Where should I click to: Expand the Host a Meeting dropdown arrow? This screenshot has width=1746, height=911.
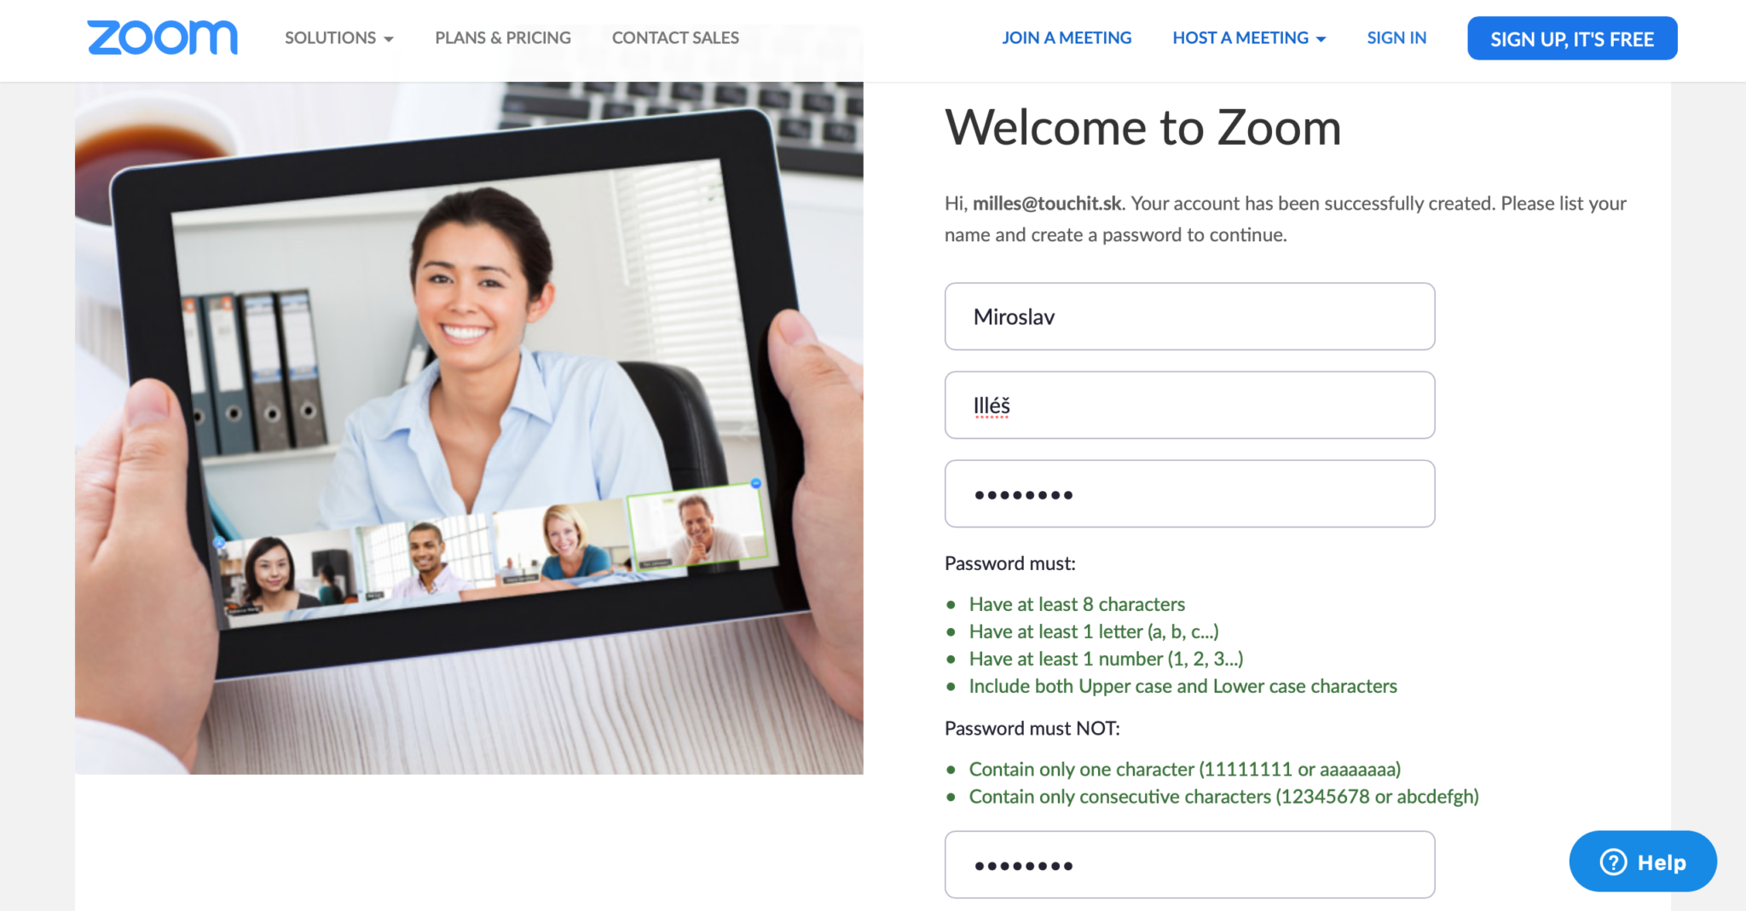1321,39
